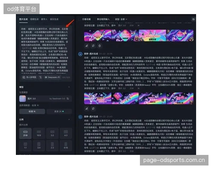Select the 3:4 aspect ratio
The height and width of the screenshot is (169, 212).
[x=39, y=145]
